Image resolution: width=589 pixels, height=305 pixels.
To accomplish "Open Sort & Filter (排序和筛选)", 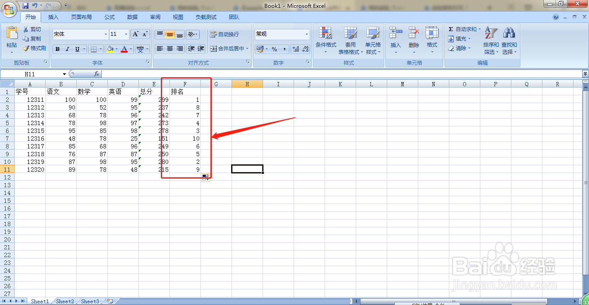I will coord(491,40).
